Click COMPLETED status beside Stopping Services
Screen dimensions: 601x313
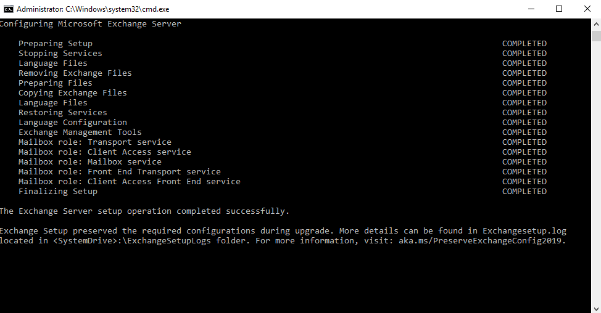pos(524,54)
